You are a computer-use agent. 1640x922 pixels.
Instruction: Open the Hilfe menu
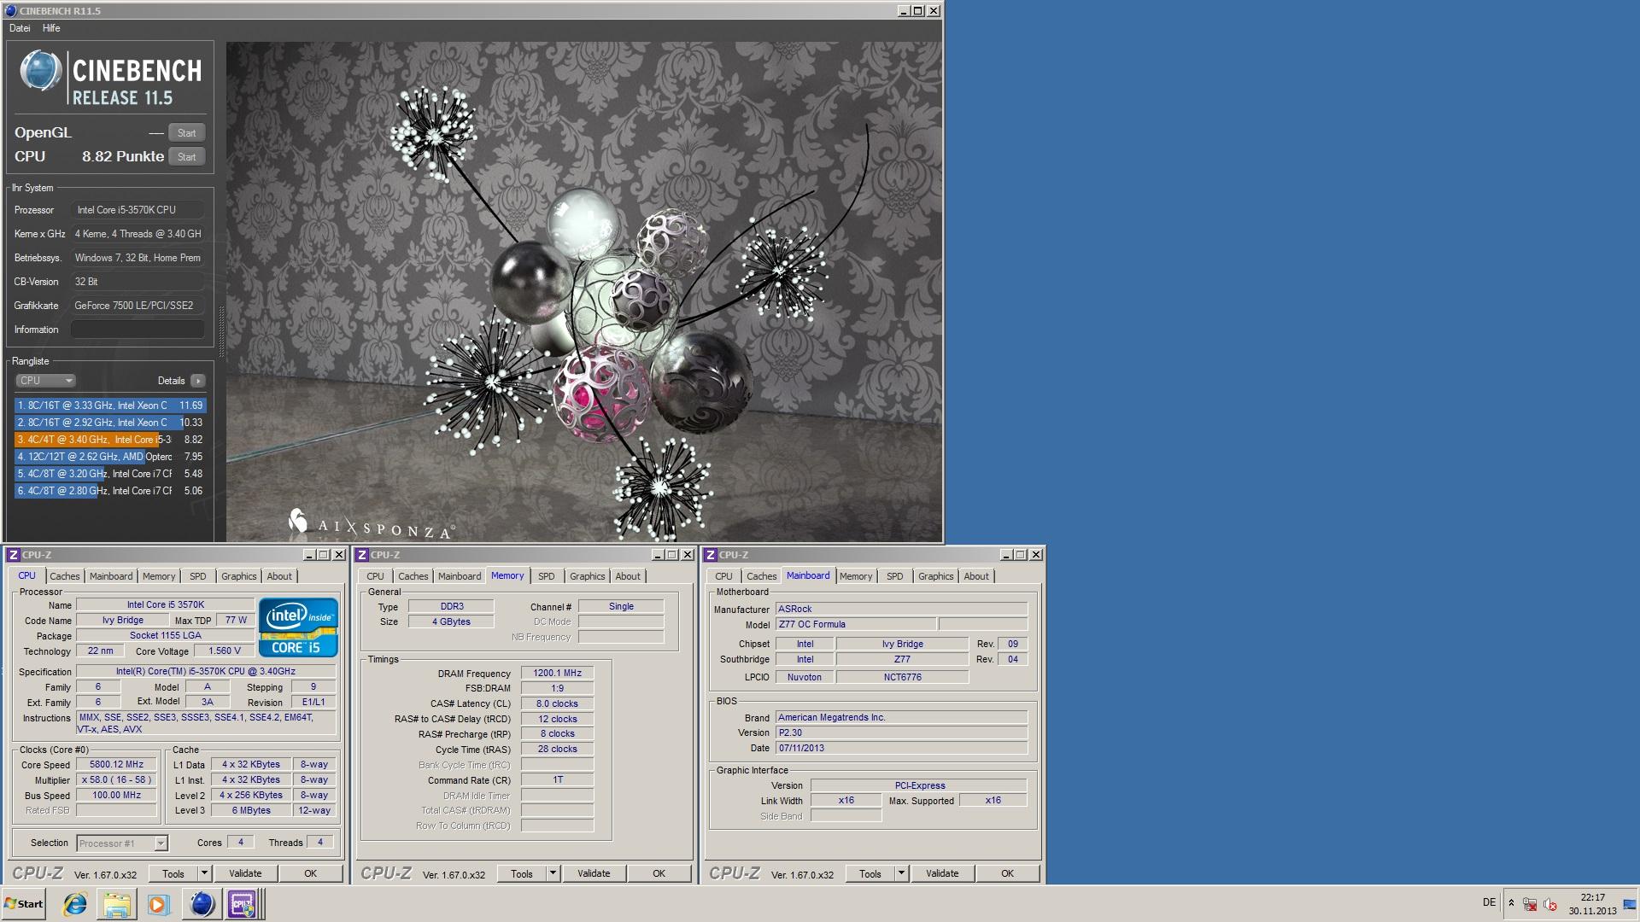click(x=51, y=28)
